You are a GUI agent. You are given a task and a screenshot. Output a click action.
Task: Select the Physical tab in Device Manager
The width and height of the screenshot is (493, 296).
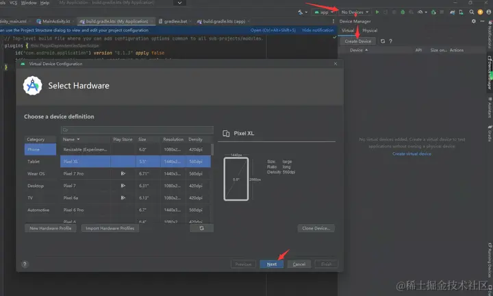pos(370,31)
